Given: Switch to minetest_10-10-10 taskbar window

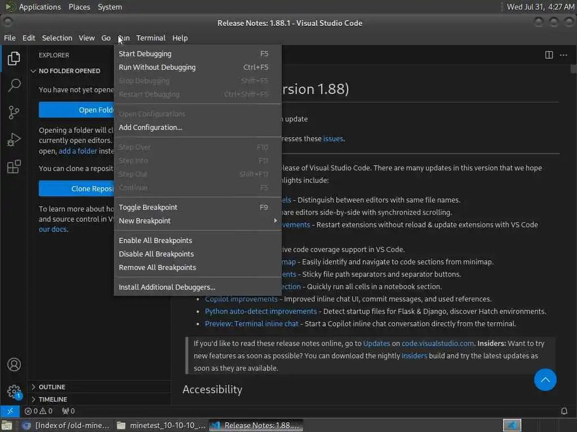Looking at the screenshot, I should 161,425.
